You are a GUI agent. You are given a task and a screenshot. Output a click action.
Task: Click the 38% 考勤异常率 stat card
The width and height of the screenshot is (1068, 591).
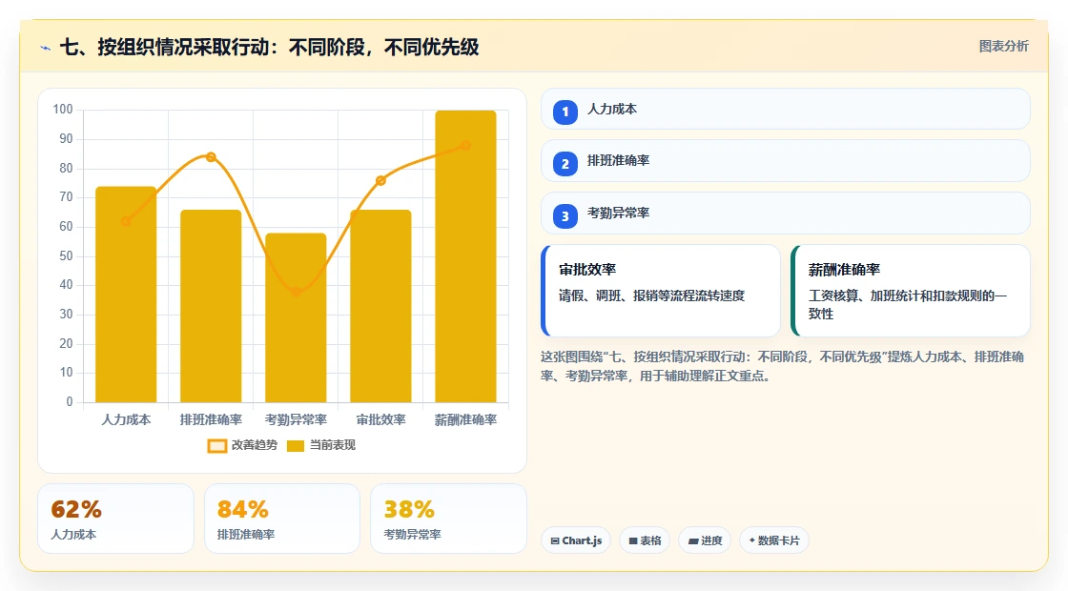point(448,519)
